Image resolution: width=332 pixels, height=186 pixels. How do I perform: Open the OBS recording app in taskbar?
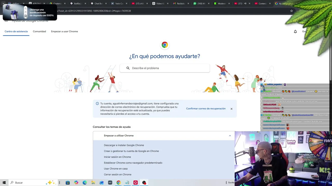coord(144,183)
